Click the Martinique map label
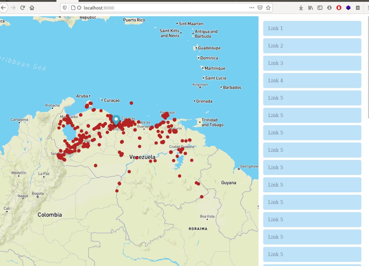 (215, 68)
